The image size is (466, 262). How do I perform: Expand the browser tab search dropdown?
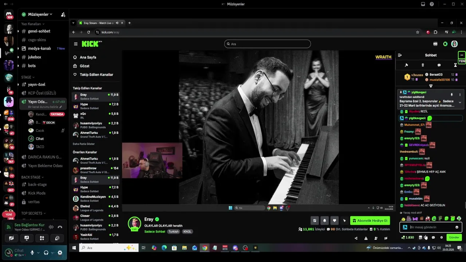coord(73,23)
